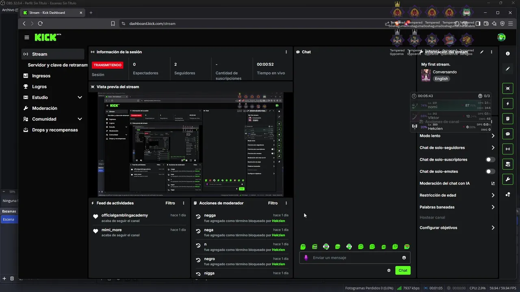Open Filtro in Acciones de moderador
The width and height of the screenshot is (520, 292).
coord(273,203)
